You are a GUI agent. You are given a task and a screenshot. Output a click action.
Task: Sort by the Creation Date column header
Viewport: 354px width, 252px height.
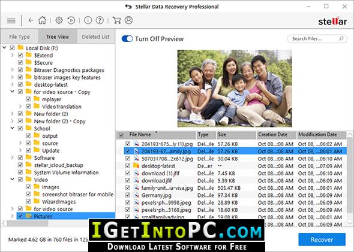[277, 135]
